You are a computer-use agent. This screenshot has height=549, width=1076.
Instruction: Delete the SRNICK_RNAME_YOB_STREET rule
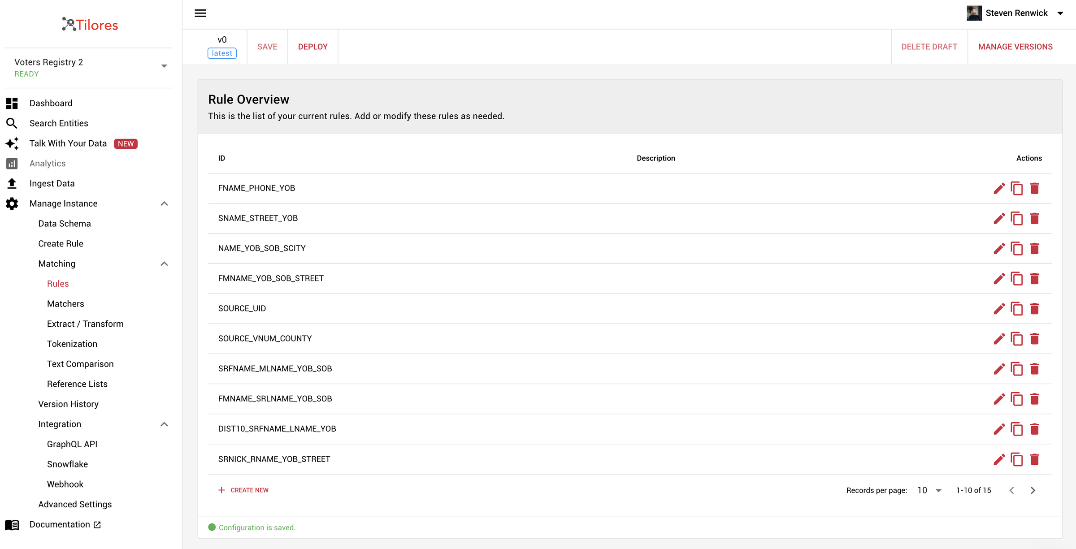1035,459
